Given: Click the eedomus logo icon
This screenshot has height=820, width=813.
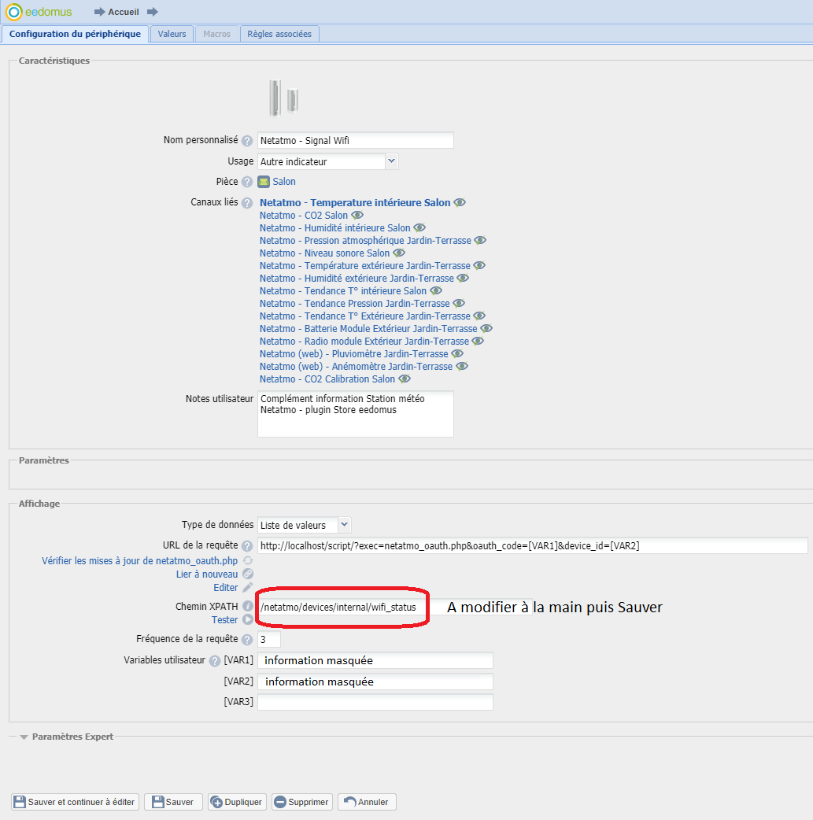Looking at the screenshot, I should pyautogui.click(x=13, y=12).
